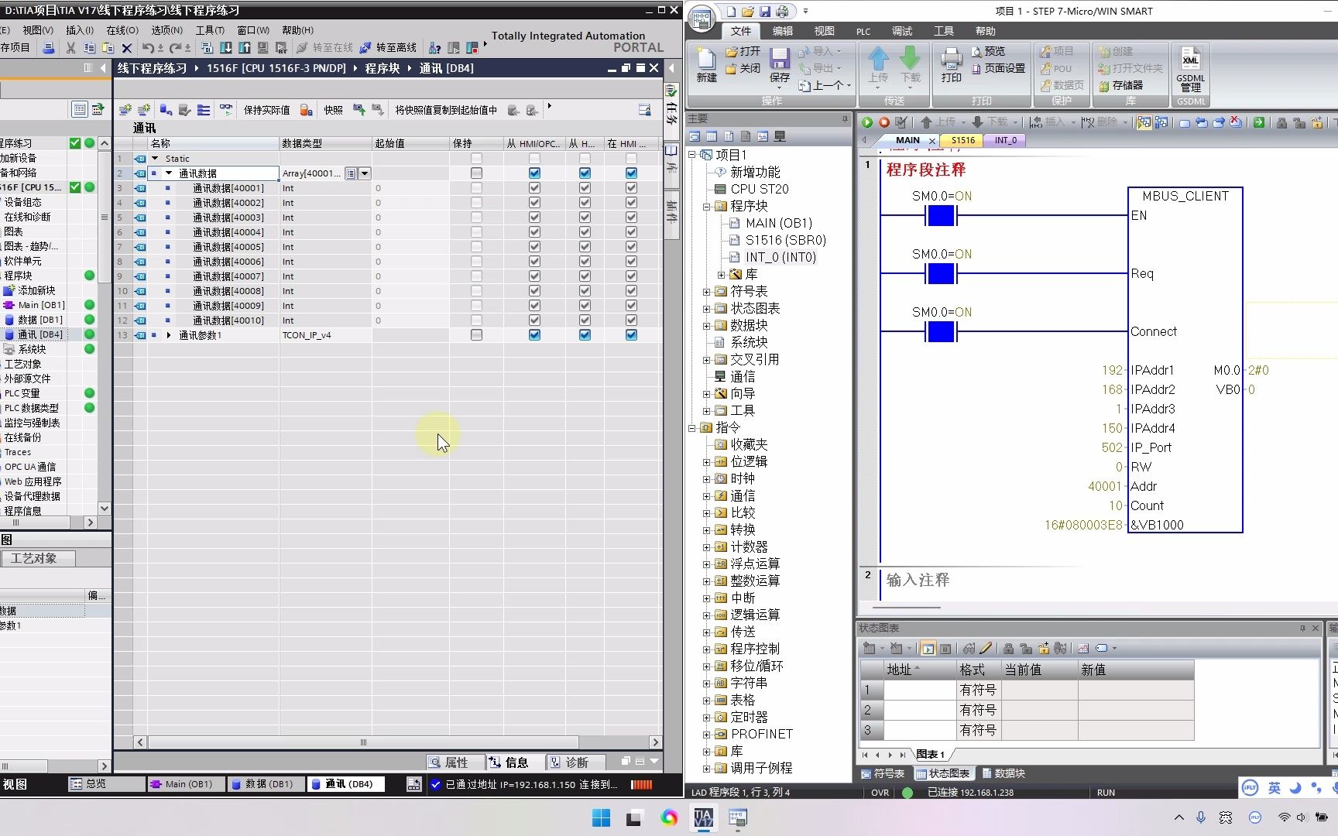Click the 保持实际值 button
The width and height of the screenshot is (1338, 836).
click(x=266, y=109)
